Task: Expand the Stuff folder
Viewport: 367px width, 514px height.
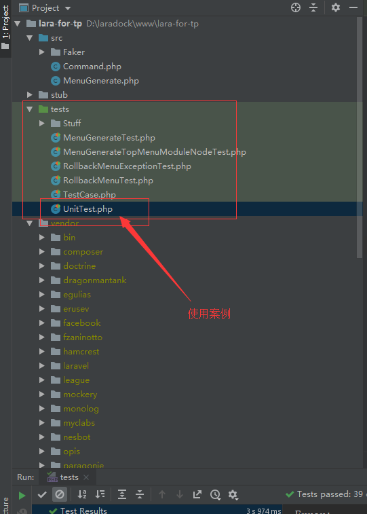Action: pos(42,124)
